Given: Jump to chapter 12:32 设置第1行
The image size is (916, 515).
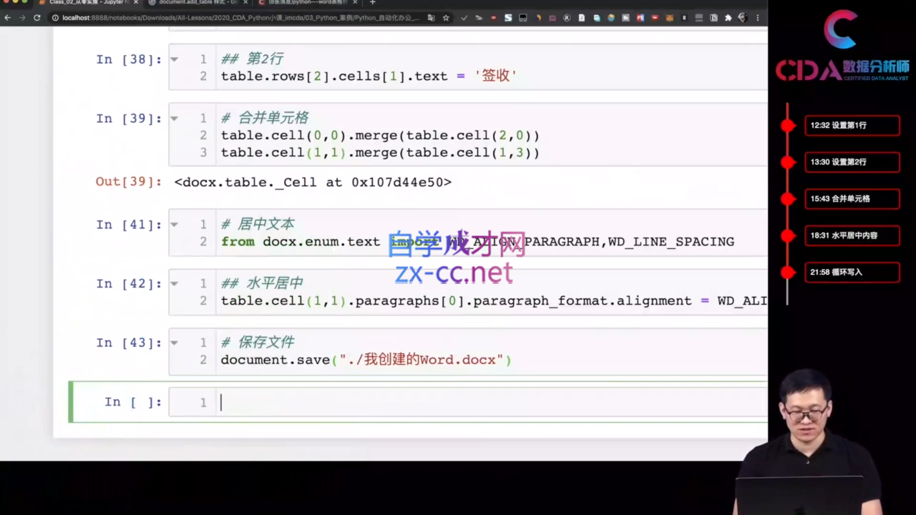Looking at the screenshot, I should point(852,125).
